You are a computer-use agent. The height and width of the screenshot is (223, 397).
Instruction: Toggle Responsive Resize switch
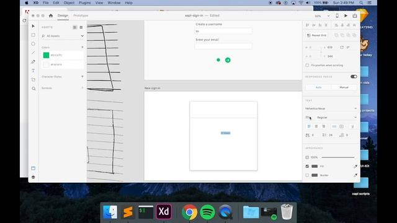pyautogui.click(x=354, y=77)
